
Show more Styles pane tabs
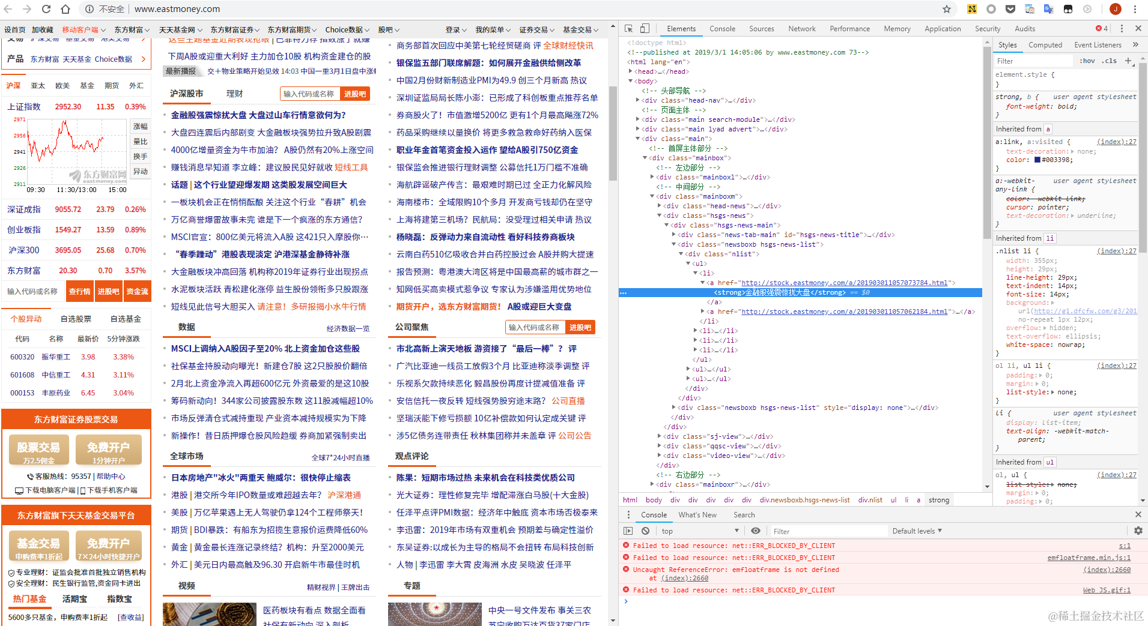tap(1135, 45)
